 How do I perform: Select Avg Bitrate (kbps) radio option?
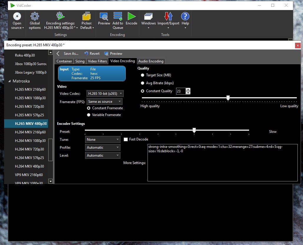pyautogui.click(x=143, y=83)
